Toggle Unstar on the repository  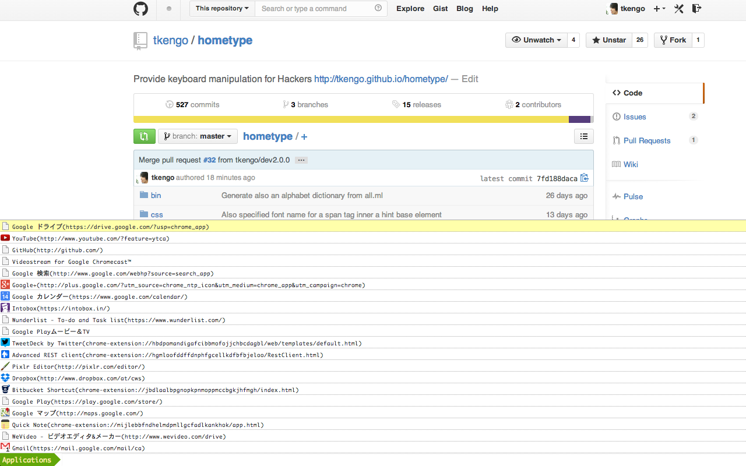609,40
